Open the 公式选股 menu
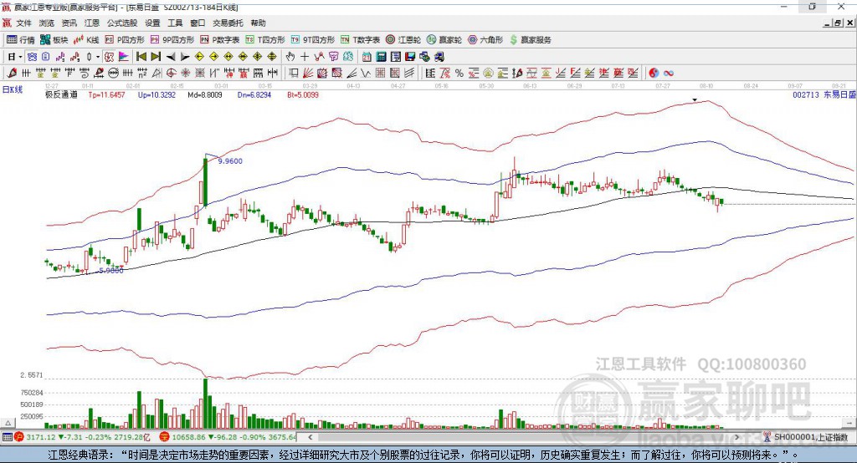This screenshot has width=857, height=463. coord(122,23)
